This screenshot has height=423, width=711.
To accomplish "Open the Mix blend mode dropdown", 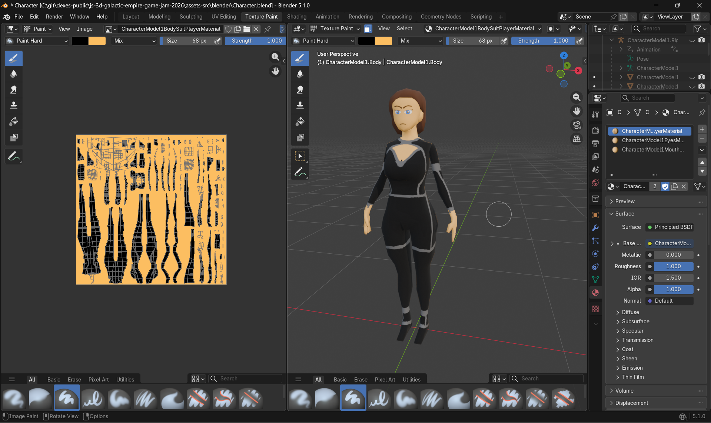I will coord(133,41).
